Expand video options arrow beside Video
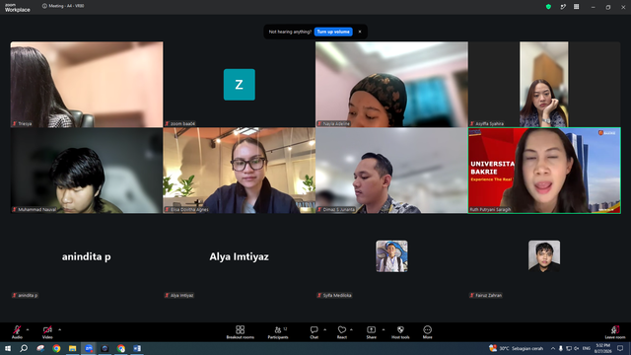Viewport: 631px width, 355px height. (59, 329)
